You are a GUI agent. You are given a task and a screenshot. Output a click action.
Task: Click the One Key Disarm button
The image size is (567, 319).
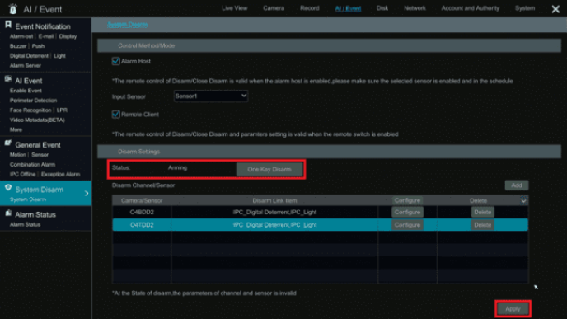[x=269, y=169]
